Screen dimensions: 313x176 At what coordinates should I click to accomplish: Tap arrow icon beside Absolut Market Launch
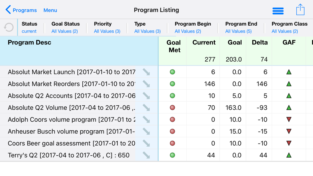point(146,72)
